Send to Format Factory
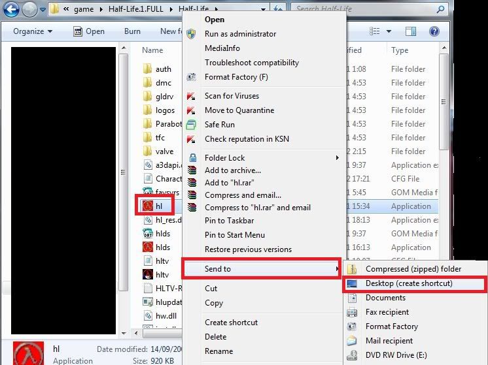This screenshot has width=488, height=365. pyautogui.click(x=392, y=326)
